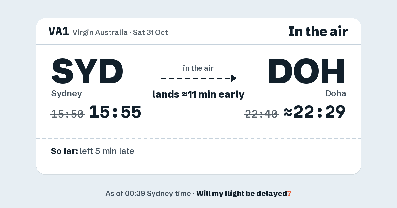Click the small in the air label
Image resolution: width=397 pixels, height=208 pixels.
(x=198, y=68)
